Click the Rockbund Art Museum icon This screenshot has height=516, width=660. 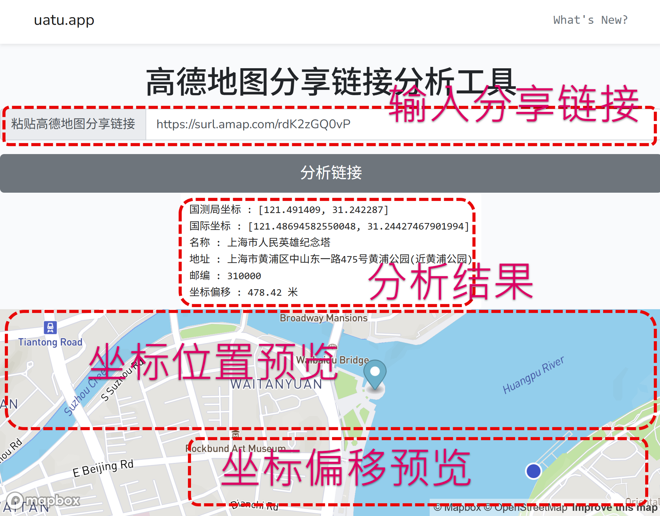click(x=236, y=435)
